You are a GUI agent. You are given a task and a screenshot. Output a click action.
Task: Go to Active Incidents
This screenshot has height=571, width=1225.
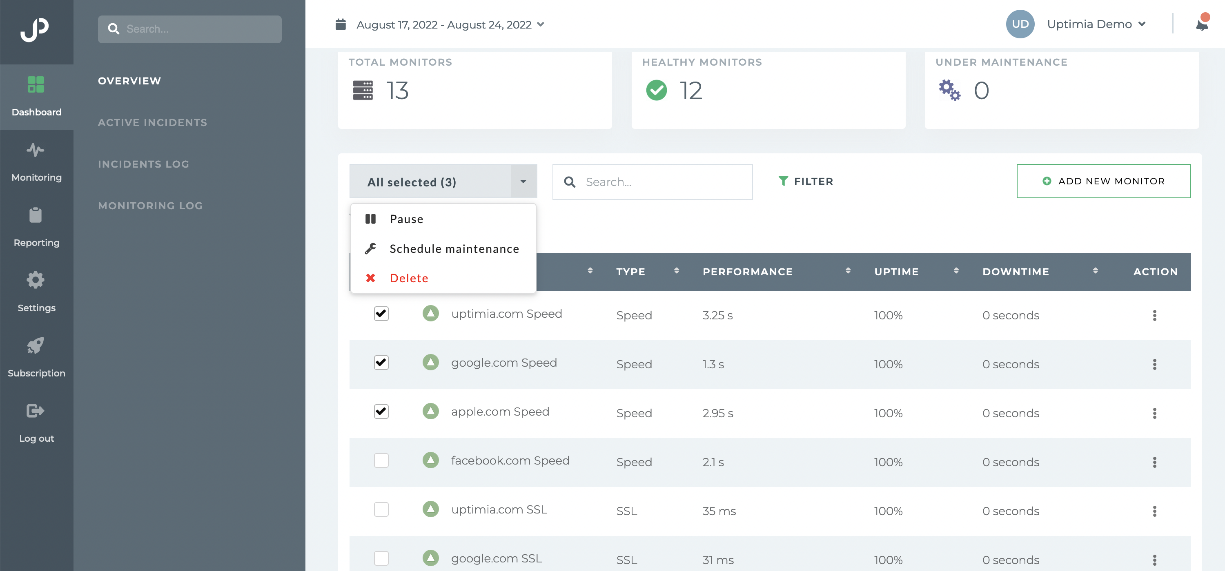pos(153,122)
